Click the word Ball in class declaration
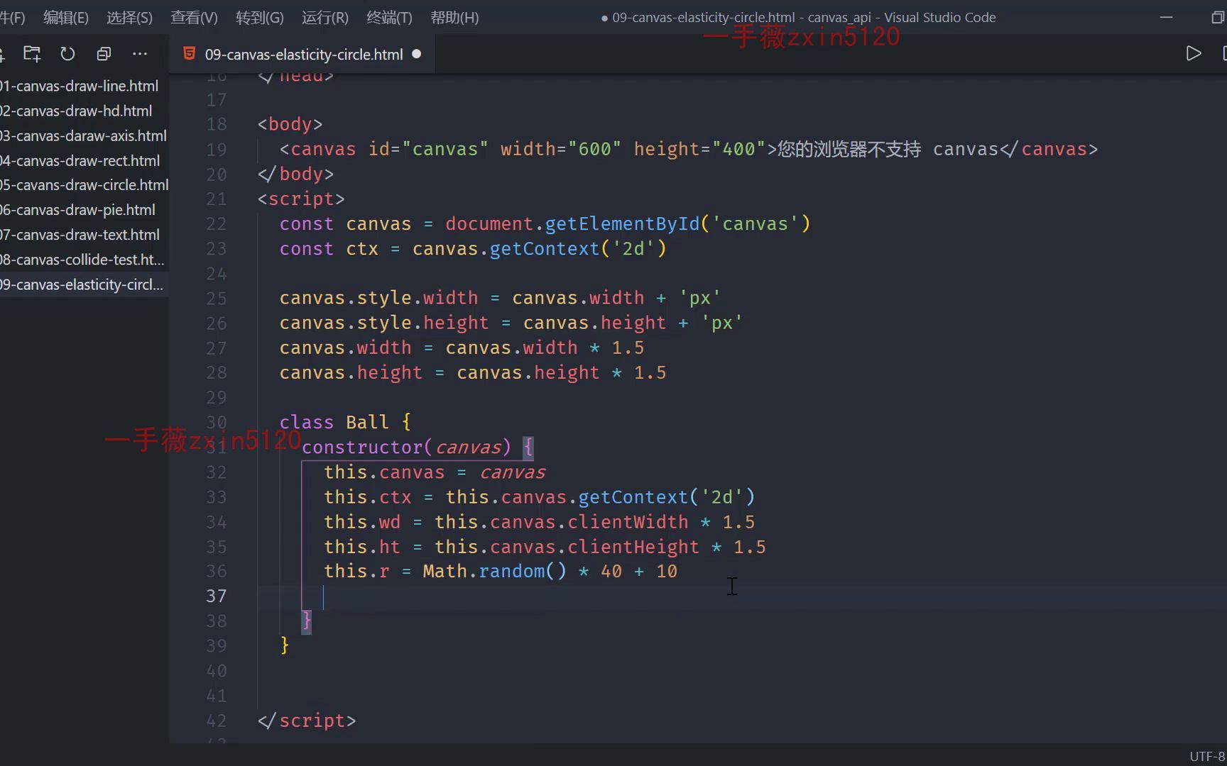The width and height of the screenshot is (1227, 766). pyautogui.click(x=367, y=423)
